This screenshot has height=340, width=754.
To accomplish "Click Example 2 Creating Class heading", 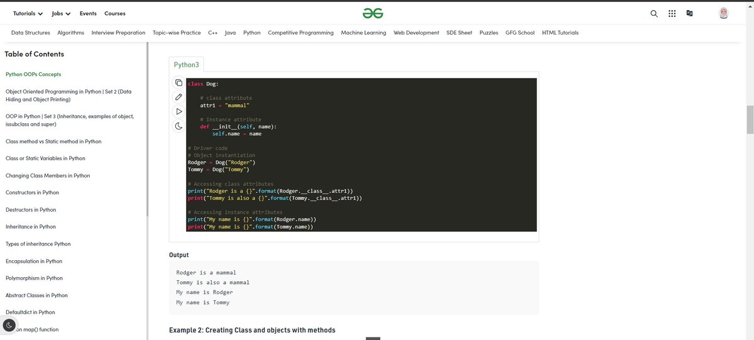I will pos(252,330).
